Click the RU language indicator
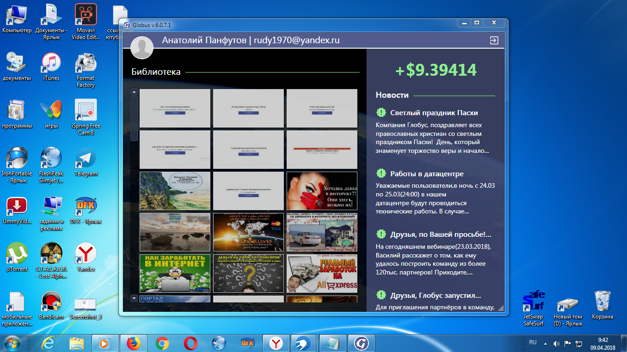Viewport: 627px width, 352px height. (x=533, y=342)
